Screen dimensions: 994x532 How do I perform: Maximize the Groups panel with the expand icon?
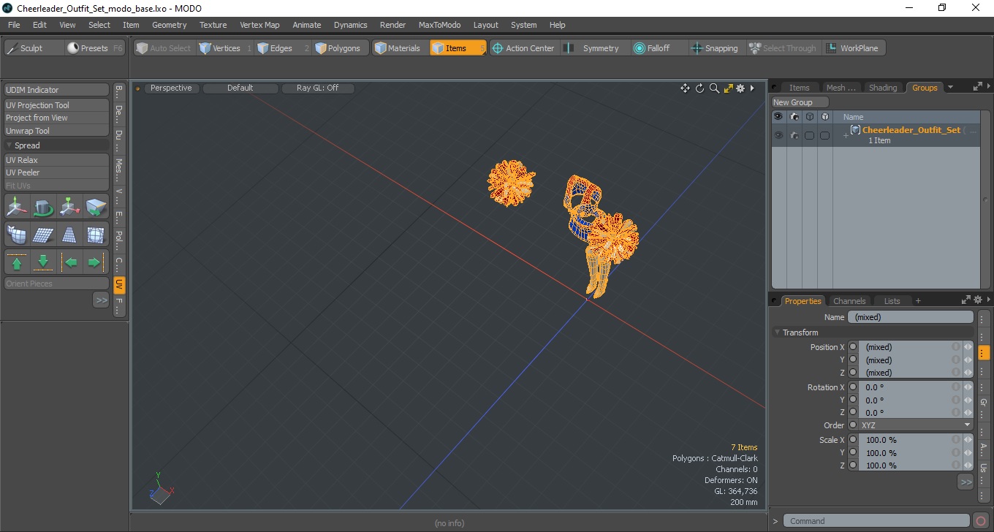click(977, 87)
